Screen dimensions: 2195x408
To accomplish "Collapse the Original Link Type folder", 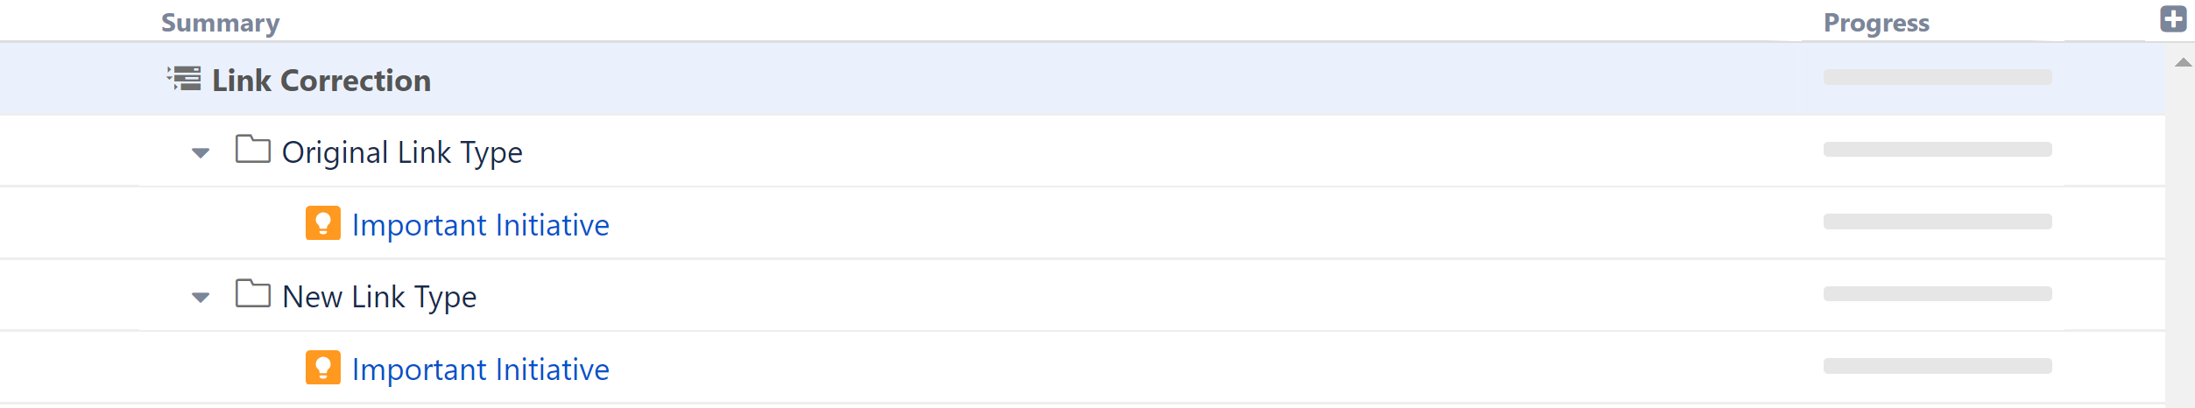I will pos(201,153).
